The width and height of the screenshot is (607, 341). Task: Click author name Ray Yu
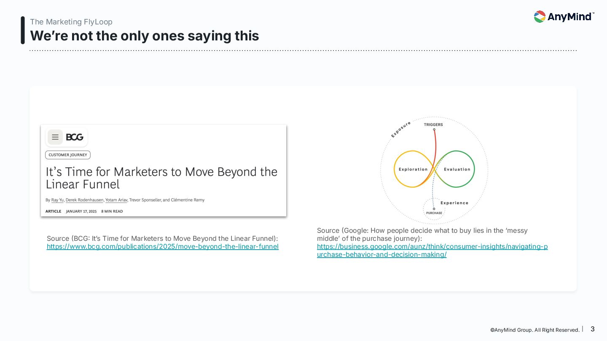57,200
